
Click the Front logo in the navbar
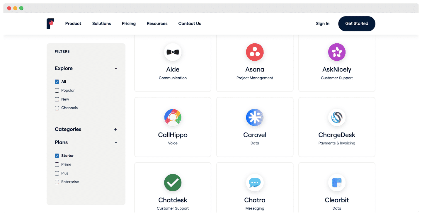click(x=50, y=24)
